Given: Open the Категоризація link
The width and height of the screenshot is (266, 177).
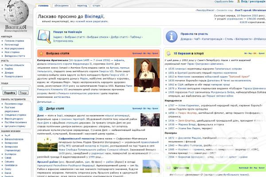Looking at the screenshot, I should click(212, 39).
